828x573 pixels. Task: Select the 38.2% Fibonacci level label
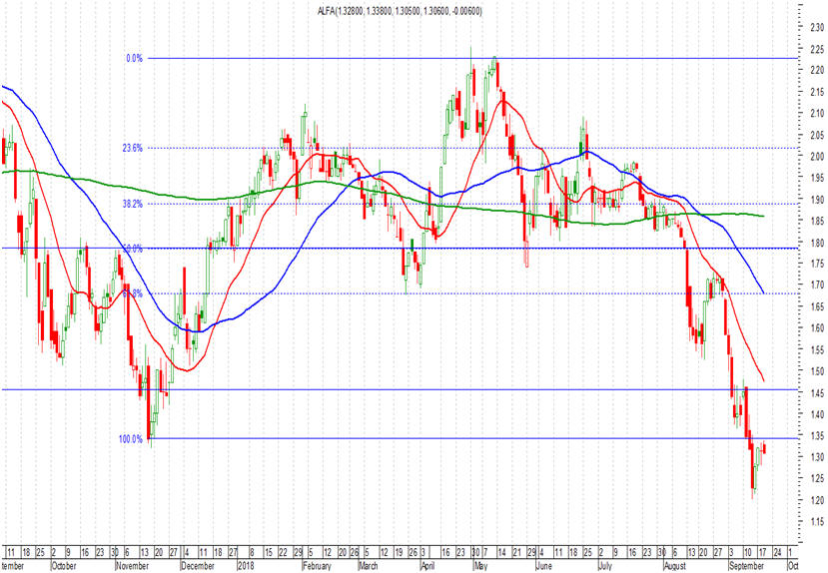[133, 205]
